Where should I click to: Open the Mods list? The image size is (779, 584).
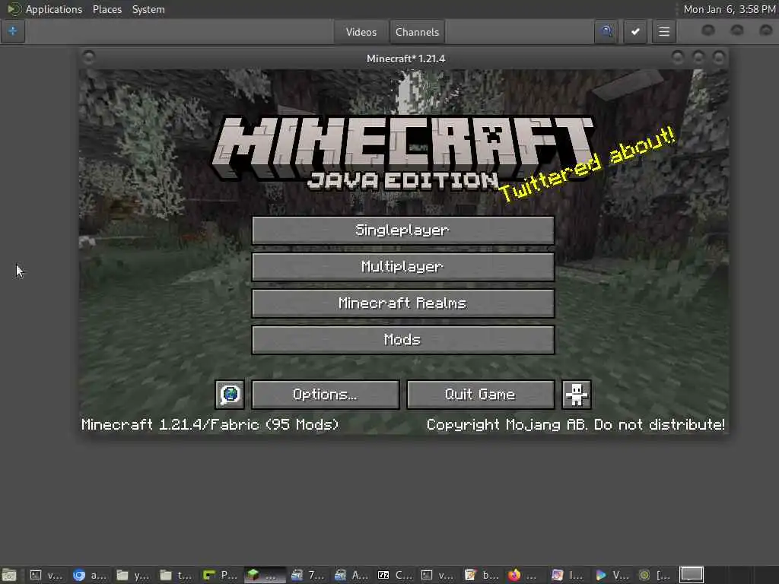tap(403, 340)
